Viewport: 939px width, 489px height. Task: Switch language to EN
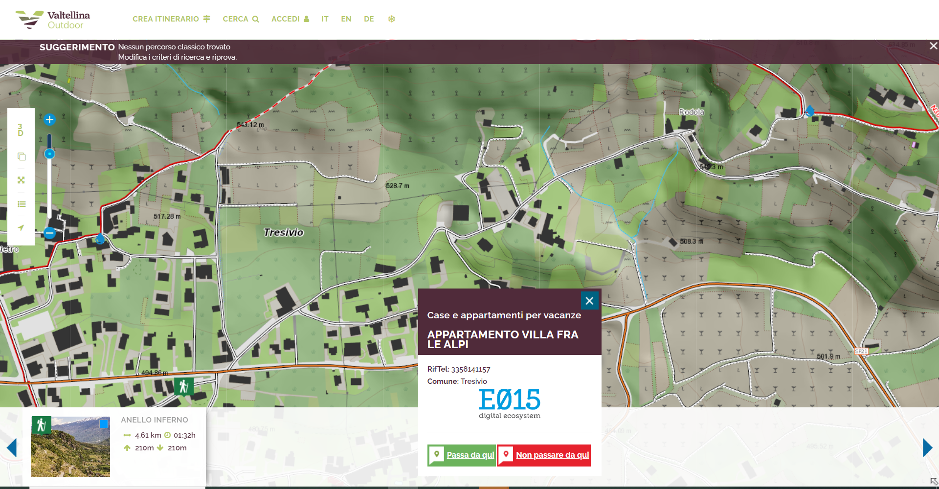pyautogui.click(x=346, y=19)
